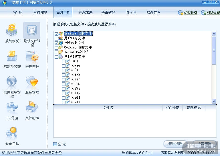Screen dimensions: 220x156
Task: Open the 软件推荐 tab
Action: click(x=153, y=13)
